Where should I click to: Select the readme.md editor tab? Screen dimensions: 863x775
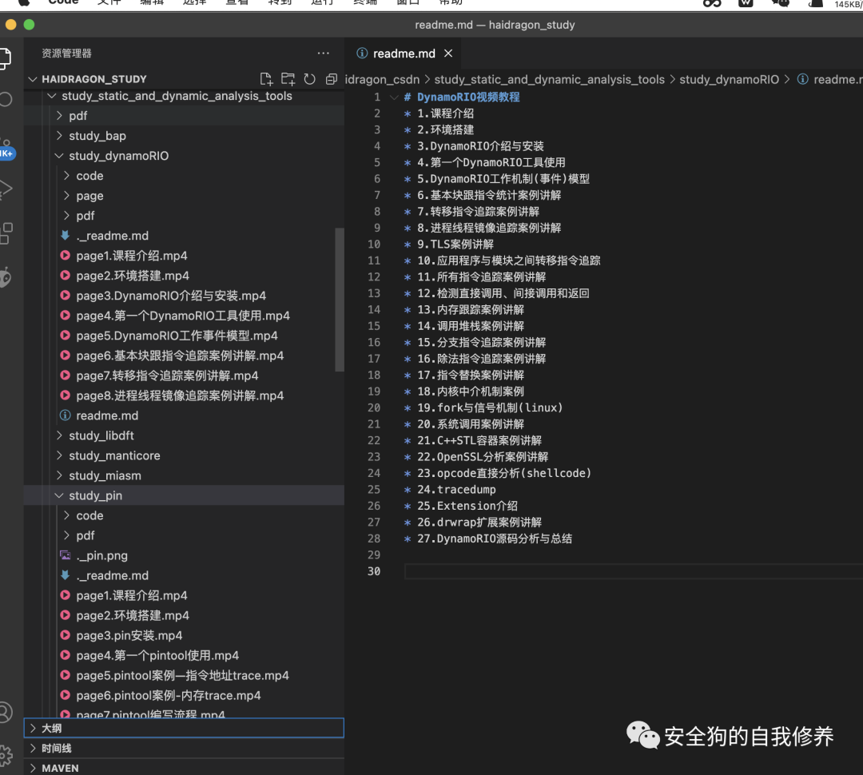point(404,54)
